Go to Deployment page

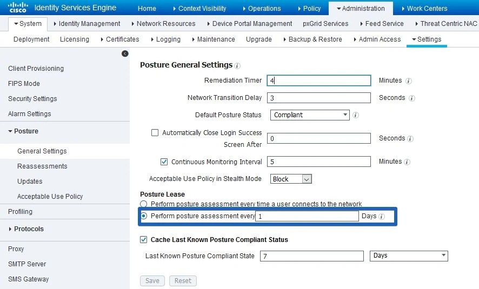coord(31,39)
